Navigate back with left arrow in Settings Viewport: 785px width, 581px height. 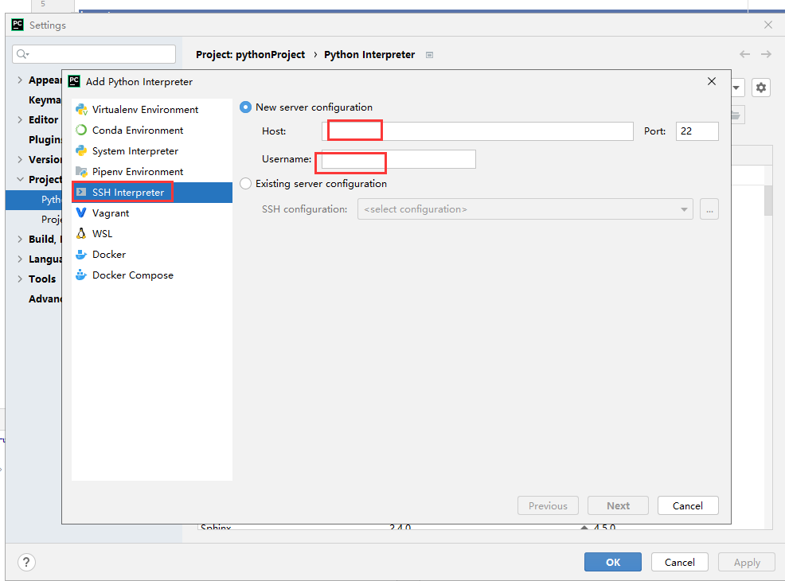pyautogui.click(x=744, y=55)
